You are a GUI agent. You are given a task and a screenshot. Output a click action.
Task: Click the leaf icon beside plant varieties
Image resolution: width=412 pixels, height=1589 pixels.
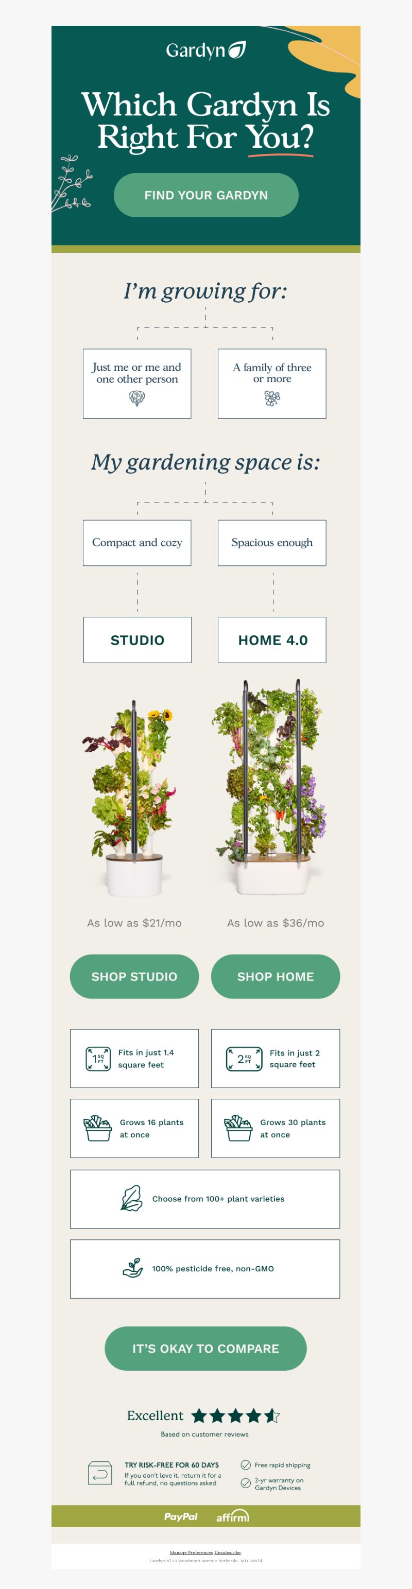coord(131,1199)
